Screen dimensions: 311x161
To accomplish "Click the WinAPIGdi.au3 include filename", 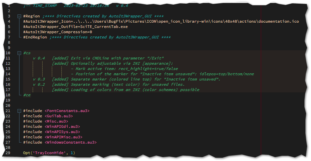I will pos(62,126).
